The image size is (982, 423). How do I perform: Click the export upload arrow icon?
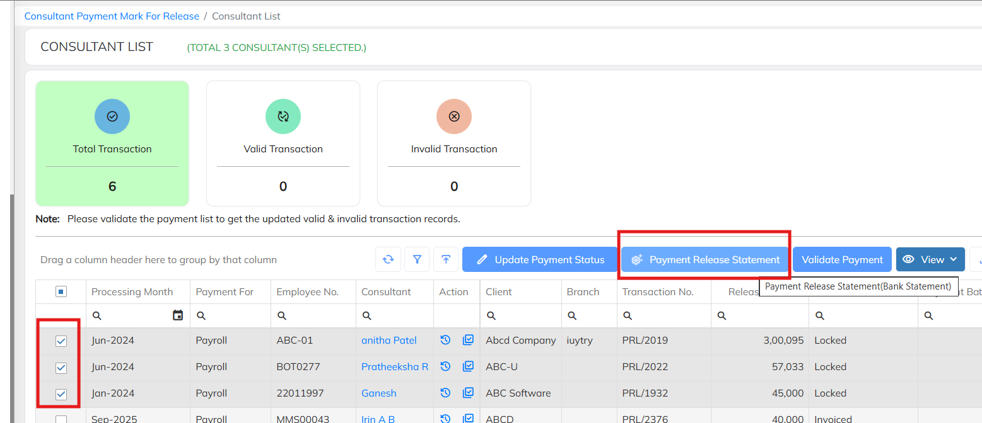coord(446,259)
